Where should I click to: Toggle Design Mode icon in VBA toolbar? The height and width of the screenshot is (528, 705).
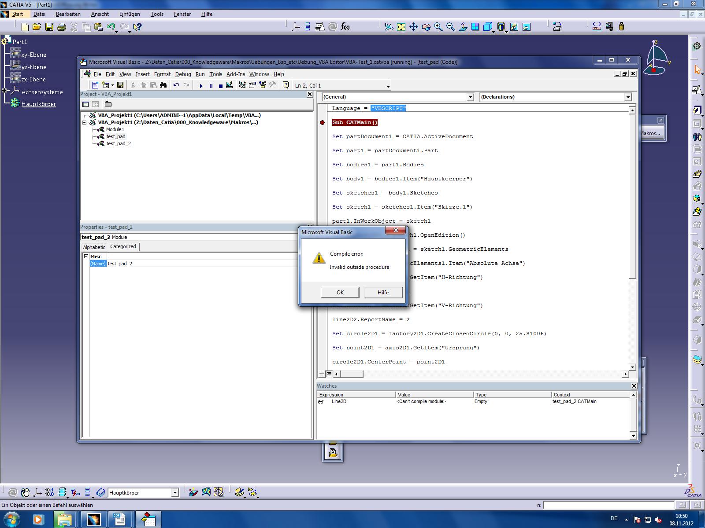(230, 85)
